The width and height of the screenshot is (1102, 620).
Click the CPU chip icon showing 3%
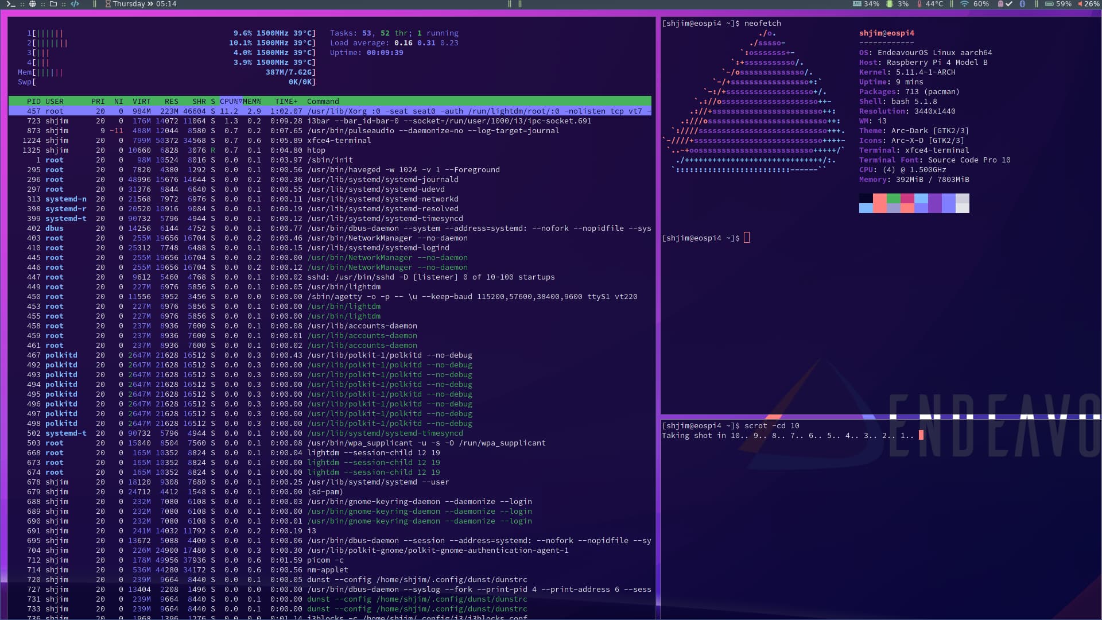click(x=889, y=4)
